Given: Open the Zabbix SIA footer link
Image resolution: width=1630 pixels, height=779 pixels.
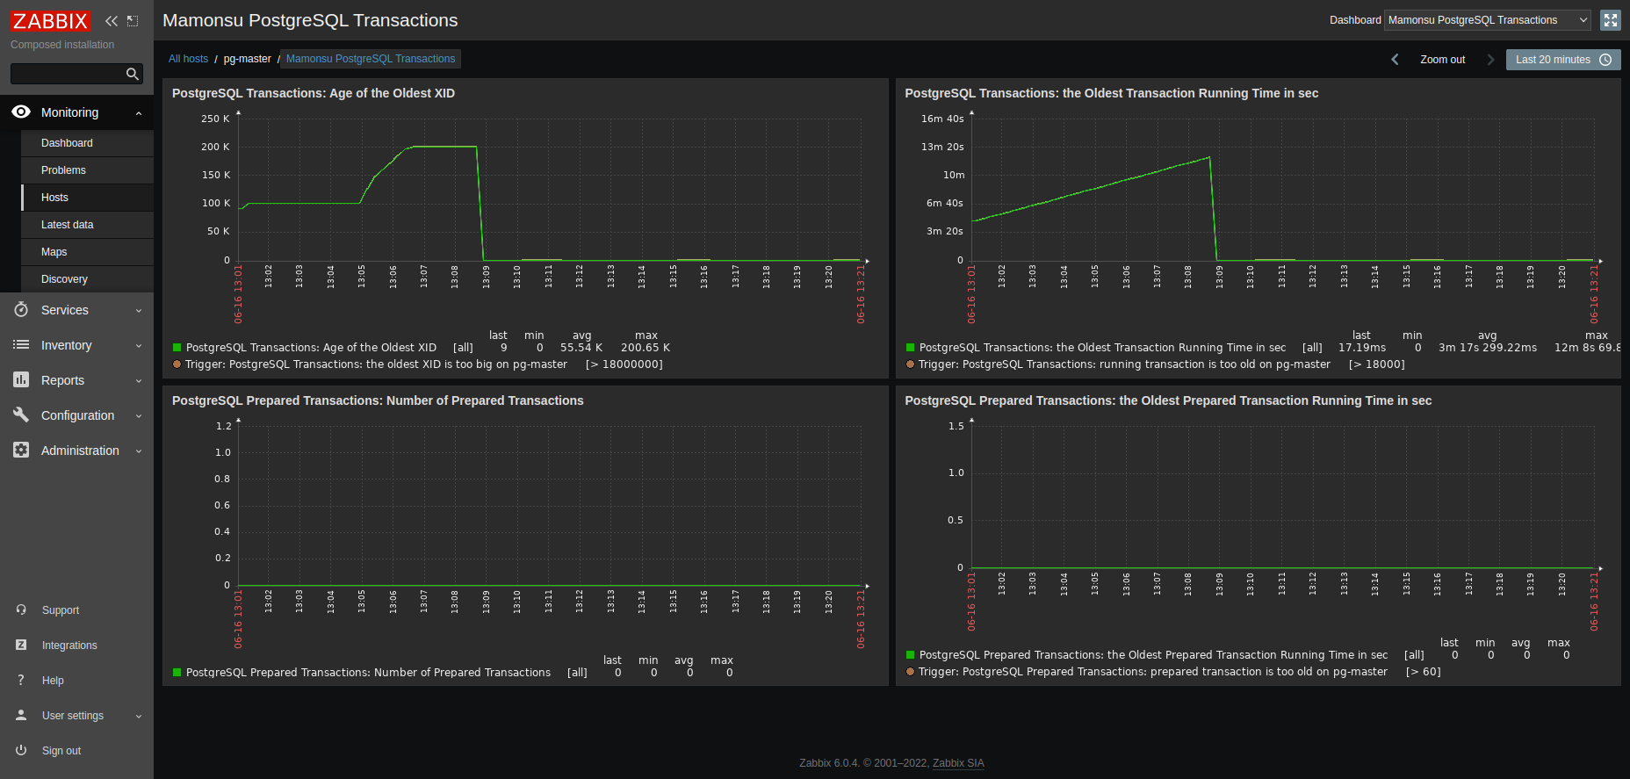Looking at the screenshot, I should [958, 763].
